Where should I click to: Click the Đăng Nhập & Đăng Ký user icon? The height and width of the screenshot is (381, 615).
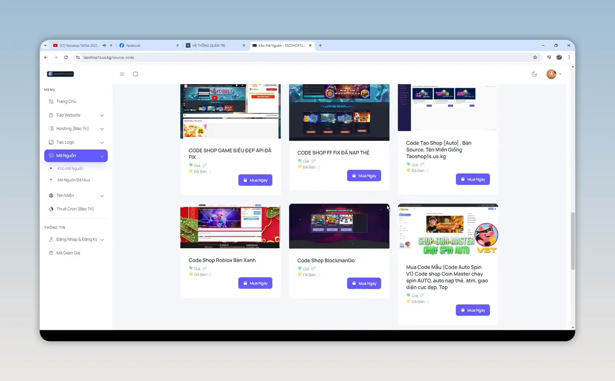pos(51,239)
